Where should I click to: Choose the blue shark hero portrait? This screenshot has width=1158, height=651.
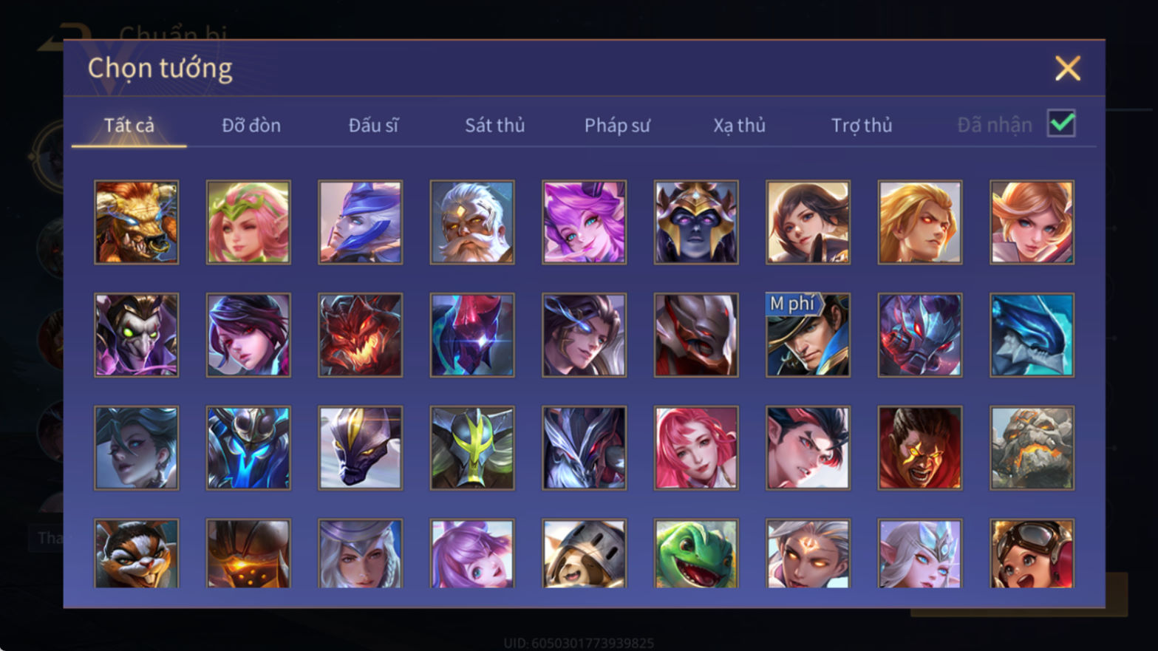[1032, 335]
